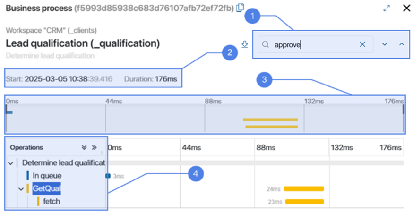The image size is (413, 213).
Task: Collapse the GetQual operation
Action: 21,189
